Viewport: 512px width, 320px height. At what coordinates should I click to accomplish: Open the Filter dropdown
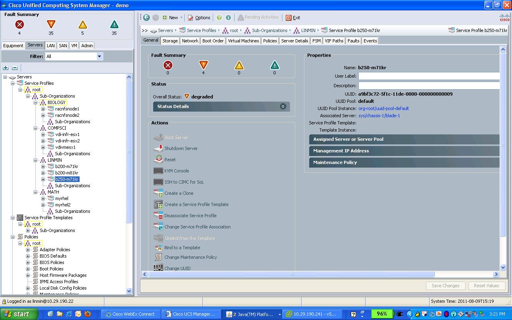(x=100, y=56)
